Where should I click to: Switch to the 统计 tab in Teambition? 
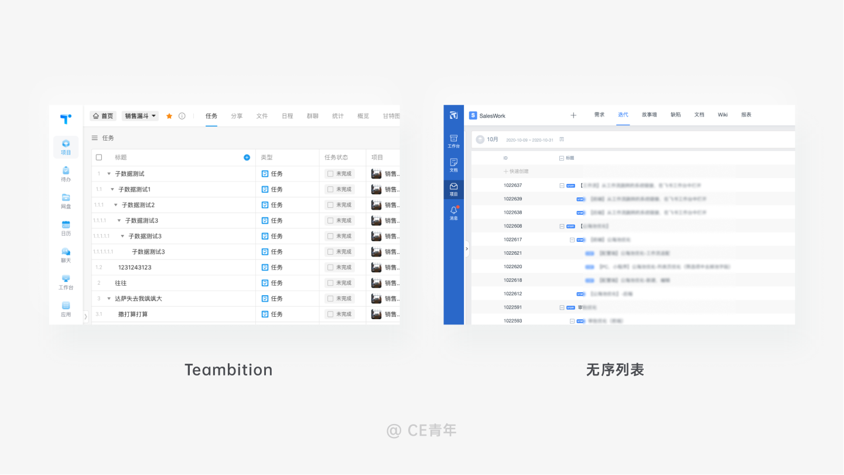point(338,116)
